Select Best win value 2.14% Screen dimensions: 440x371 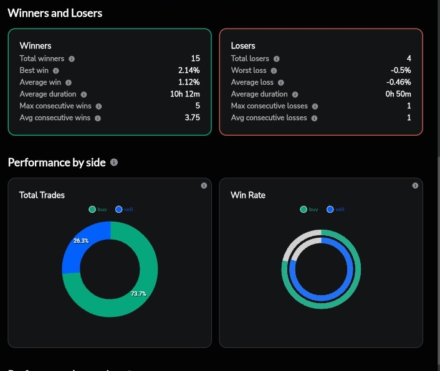tap(189, 70)
